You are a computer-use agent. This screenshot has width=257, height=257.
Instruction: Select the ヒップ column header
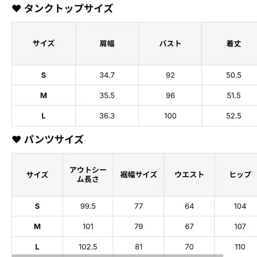[x=240, y=175]
